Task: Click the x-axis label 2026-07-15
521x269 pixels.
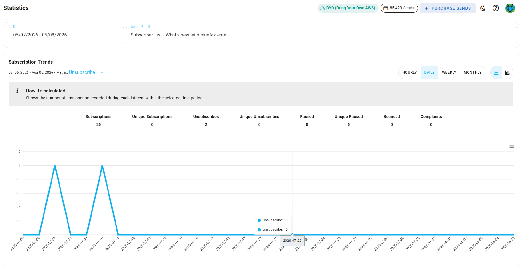Action: tap(175, 244)
